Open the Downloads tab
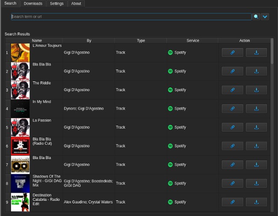The height and width of the screenshot is (216, 278). coord(33,3)
